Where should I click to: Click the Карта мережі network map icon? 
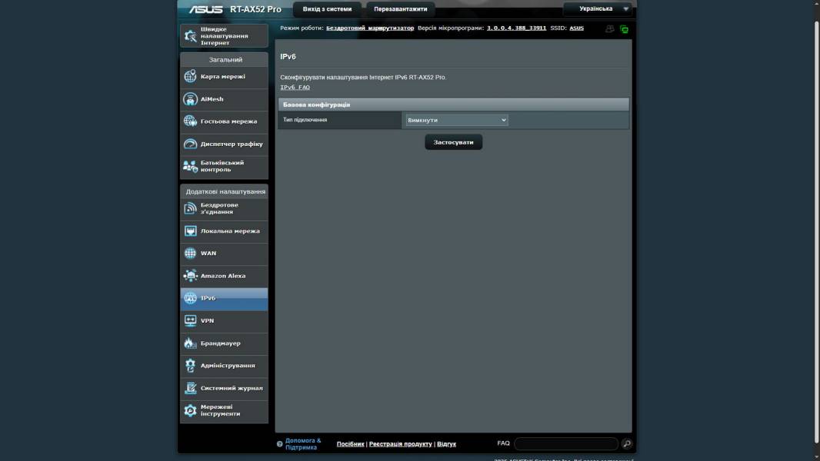click(x=190, y=77)
